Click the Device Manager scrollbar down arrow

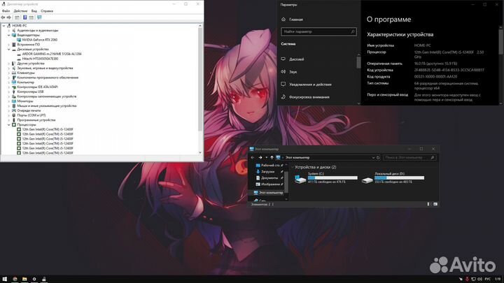[x=200, y=153]
